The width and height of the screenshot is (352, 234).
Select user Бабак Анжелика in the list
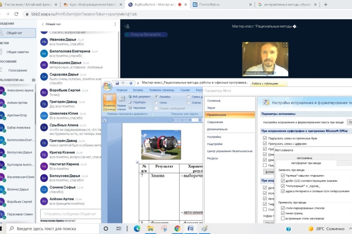[x=18, y=128]
